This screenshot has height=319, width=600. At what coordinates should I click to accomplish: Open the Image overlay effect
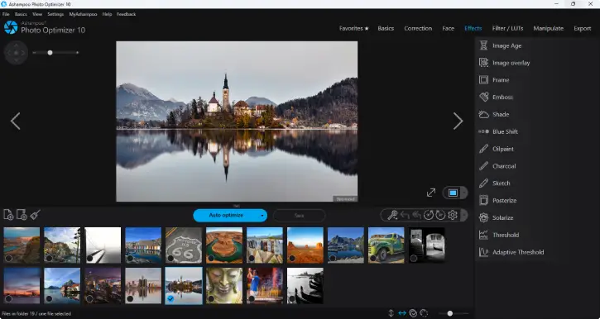pyautogui.click(x=504, y=63)
